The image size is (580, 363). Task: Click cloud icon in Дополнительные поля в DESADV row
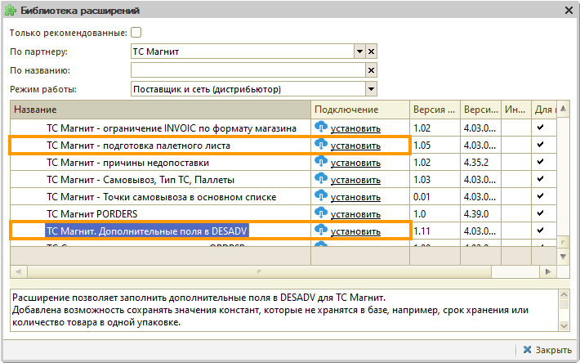(321, 230)
